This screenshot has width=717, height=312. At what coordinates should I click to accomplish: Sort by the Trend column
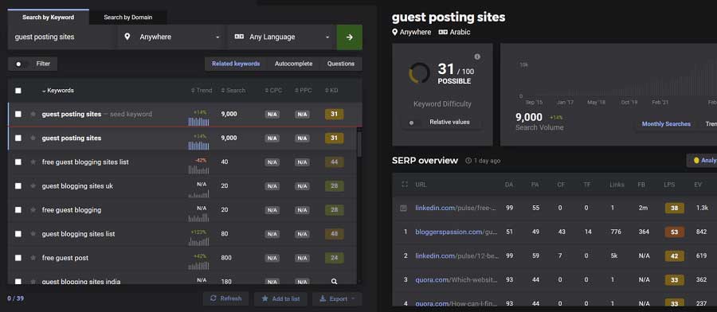pos(202,91)
